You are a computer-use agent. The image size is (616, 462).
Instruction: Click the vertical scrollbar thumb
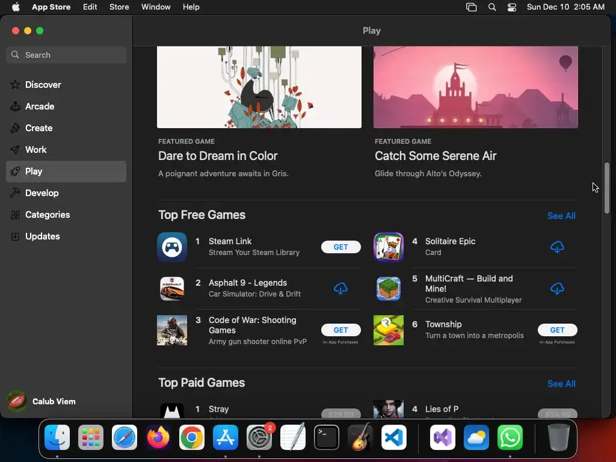coord(606,188)
